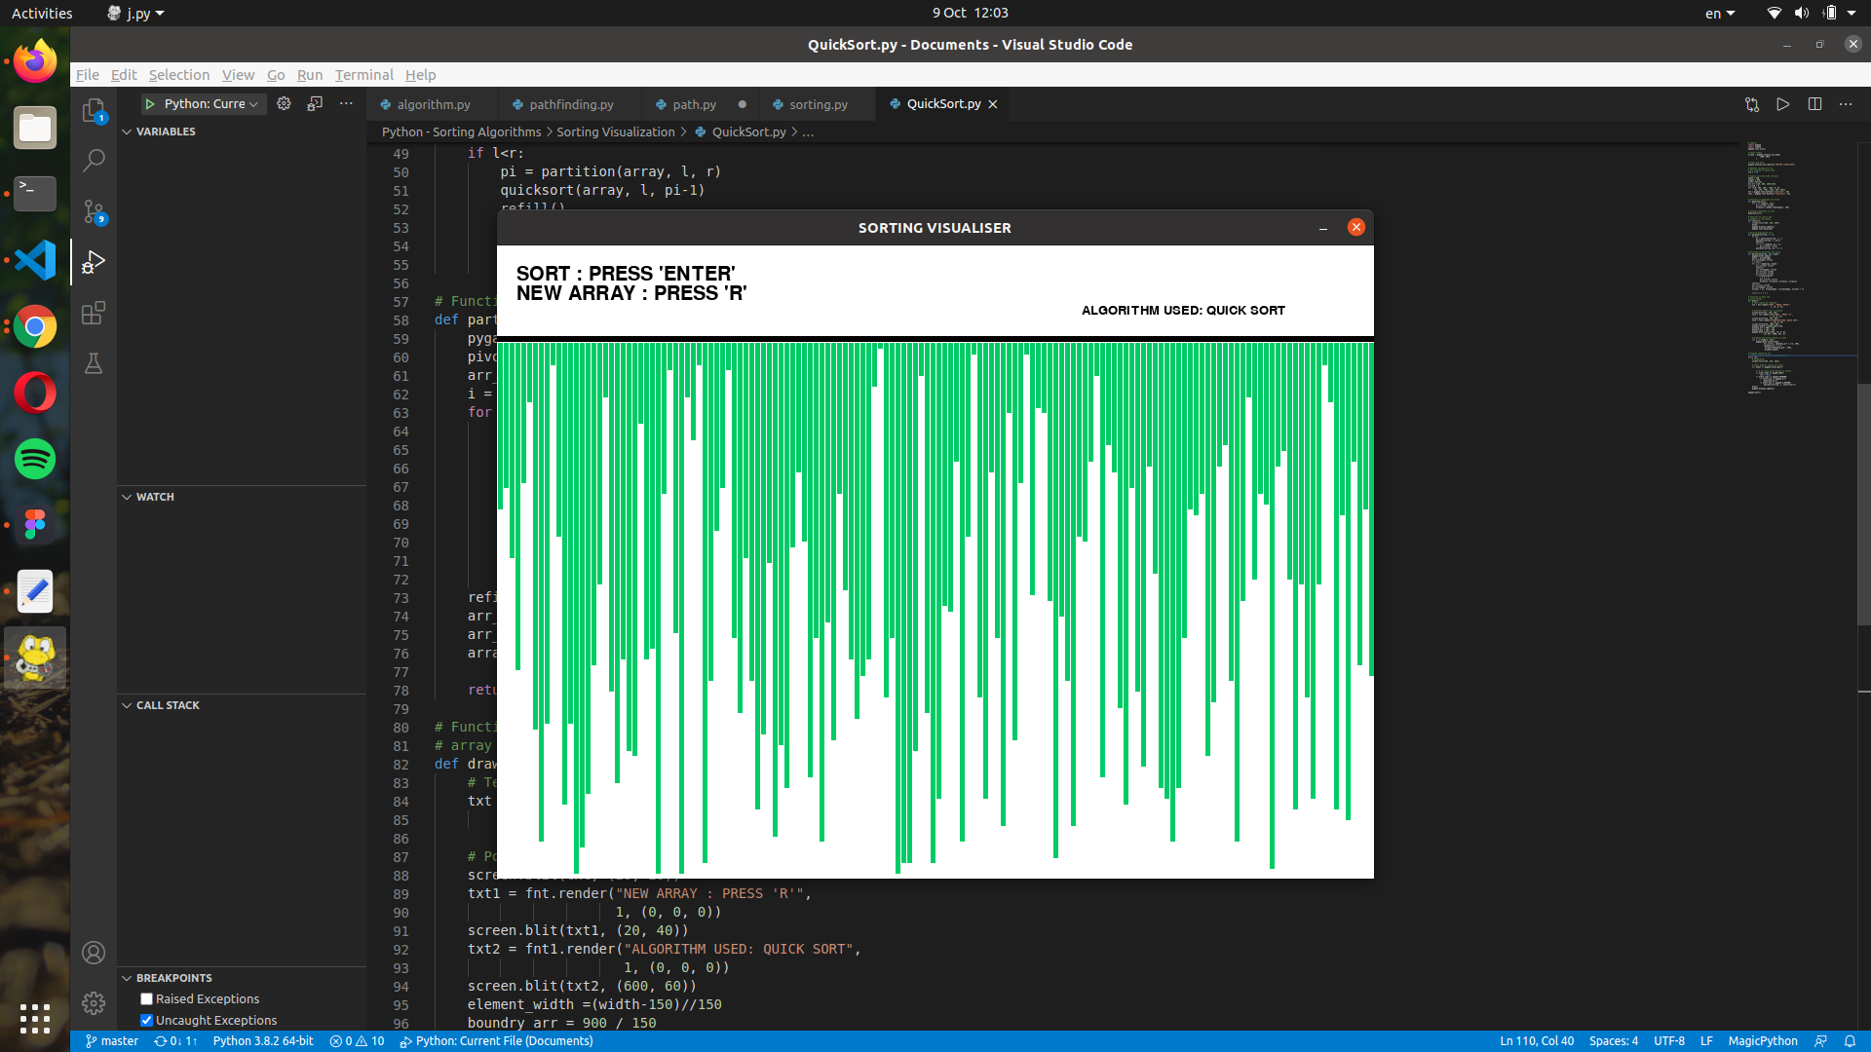This screenshot has width=1871, height=1052.
Task: Click the Start Debugging green play arrow
Action: pos(150,104)
